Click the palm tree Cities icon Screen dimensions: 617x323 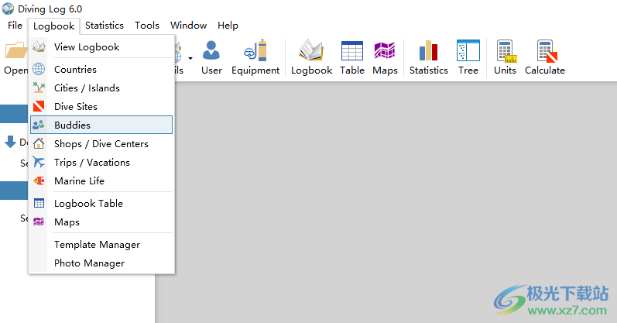(39, 88)
